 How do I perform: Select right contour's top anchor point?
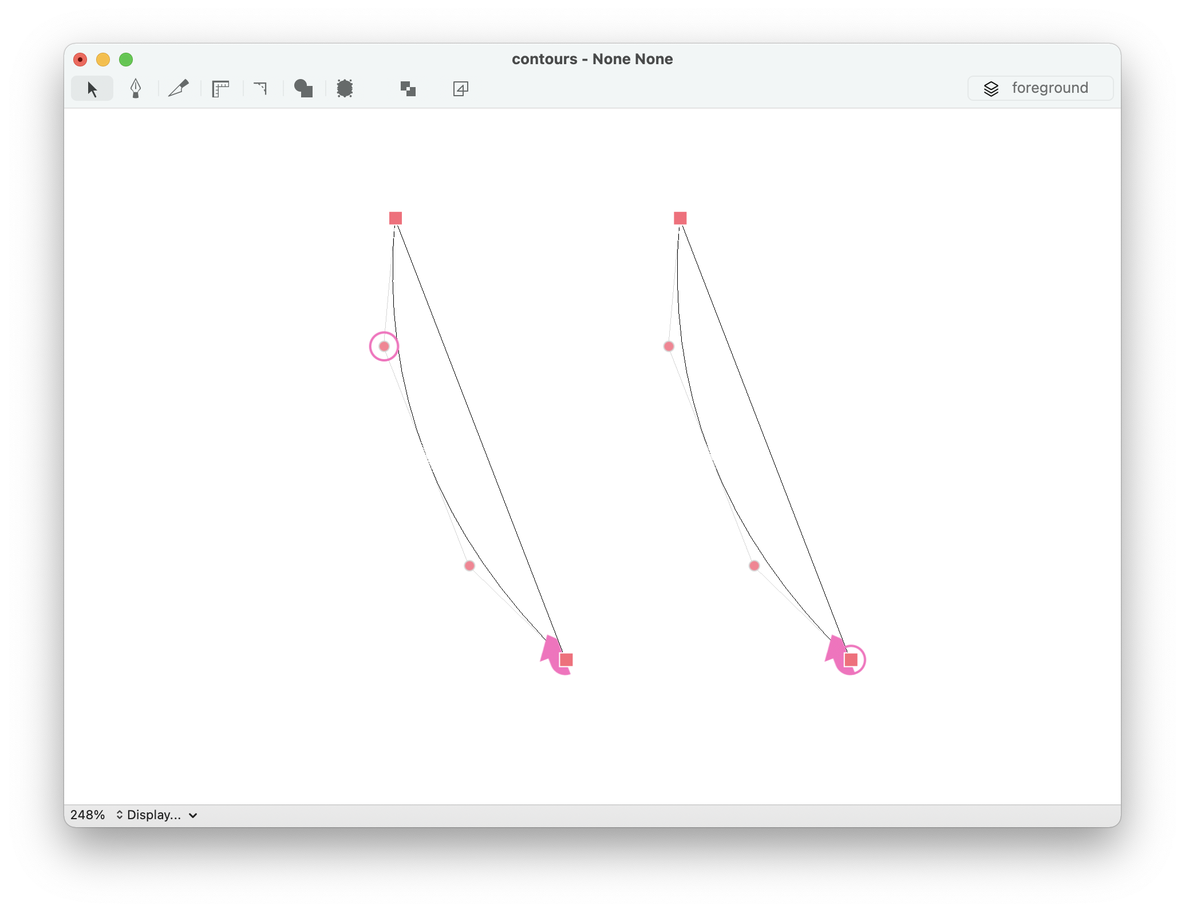(680, 218)
